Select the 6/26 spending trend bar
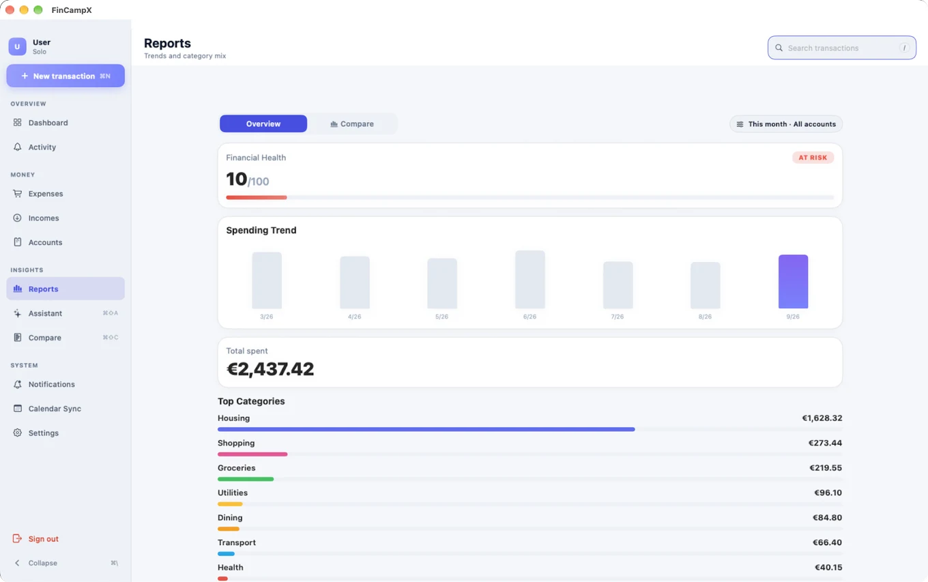Viewport: 928px width, 582px height. [x=530, y=280]
